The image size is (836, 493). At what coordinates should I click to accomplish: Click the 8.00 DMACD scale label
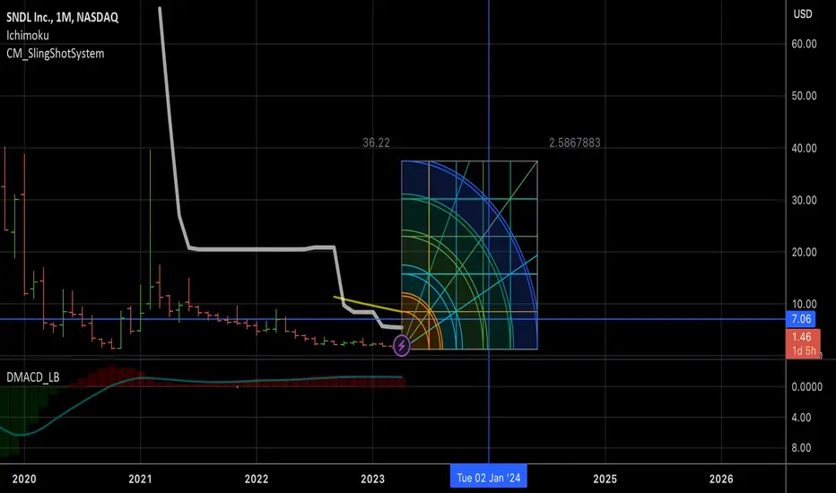coord(801,447)
